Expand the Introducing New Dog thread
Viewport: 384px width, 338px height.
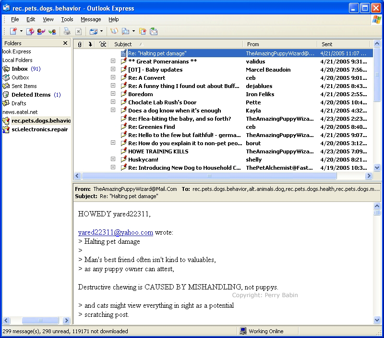113,167
